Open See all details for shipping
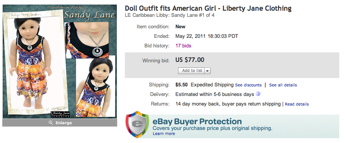 point(283,85)
